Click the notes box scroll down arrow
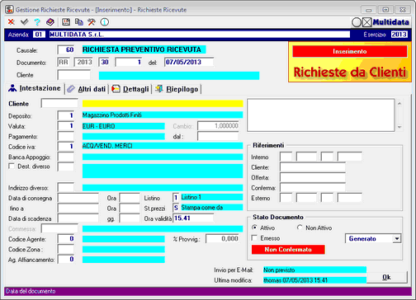Screen dimensions: 416x300 coord(399,127)
